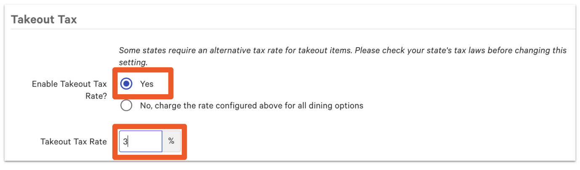Click the "No, charge the rate configured above" label text
The height and width of the screenshot is (170, 580).
pyautogui.click(x=251, y=106)
